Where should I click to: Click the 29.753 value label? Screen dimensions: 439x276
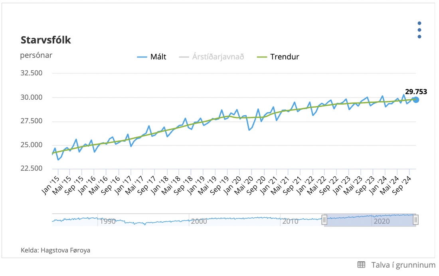(x=416, y=92)
